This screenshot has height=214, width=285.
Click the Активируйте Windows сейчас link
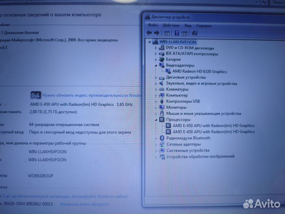[100, 196]
